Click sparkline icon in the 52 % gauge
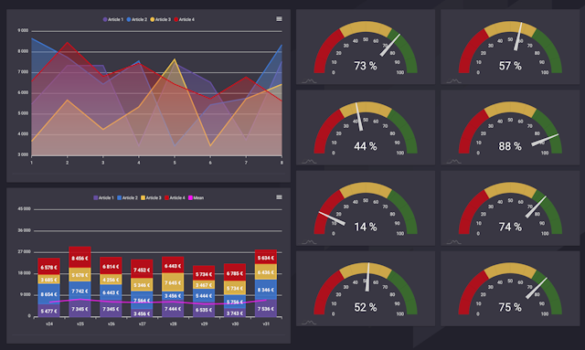Screen dimensions: 585x350 pyautogui.click(x=309, y=323)
